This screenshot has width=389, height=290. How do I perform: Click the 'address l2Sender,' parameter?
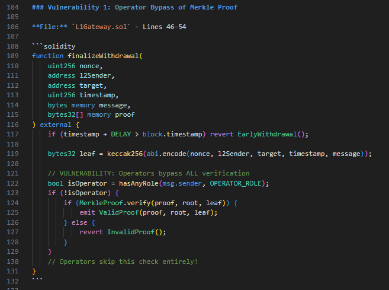tap(81, 75)
